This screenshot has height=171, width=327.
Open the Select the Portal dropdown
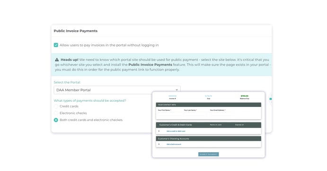(117, 90)
